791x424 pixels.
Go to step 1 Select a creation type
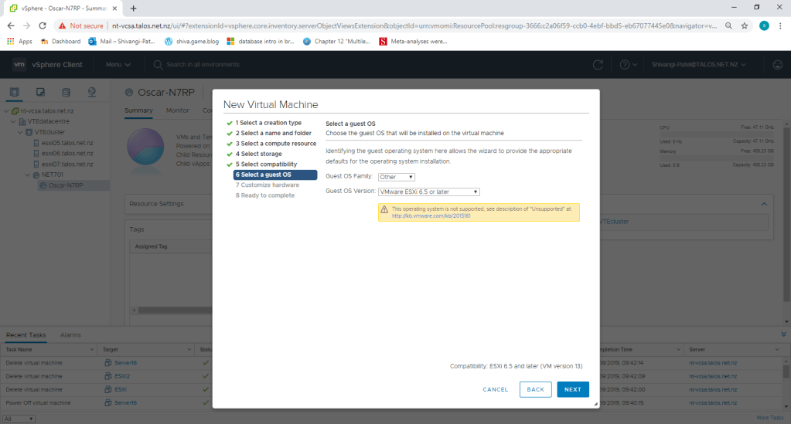(268, 123)
